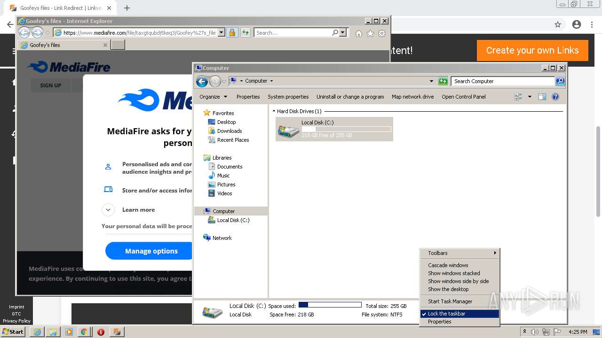
Task: Open the Privacy Policy link
Action: pos(16,321)
